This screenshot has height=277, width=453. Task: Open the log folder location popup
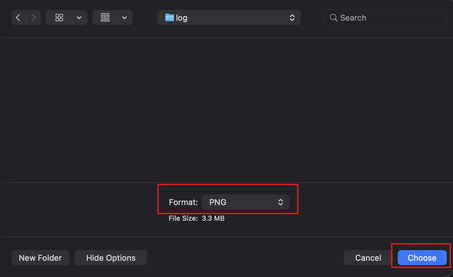click(x=229, y=18)
